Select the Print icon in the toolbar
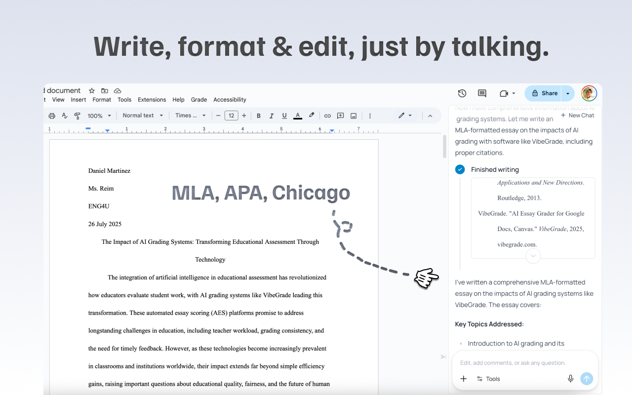Viewport: 632px width, 395px height. point(51,115)
